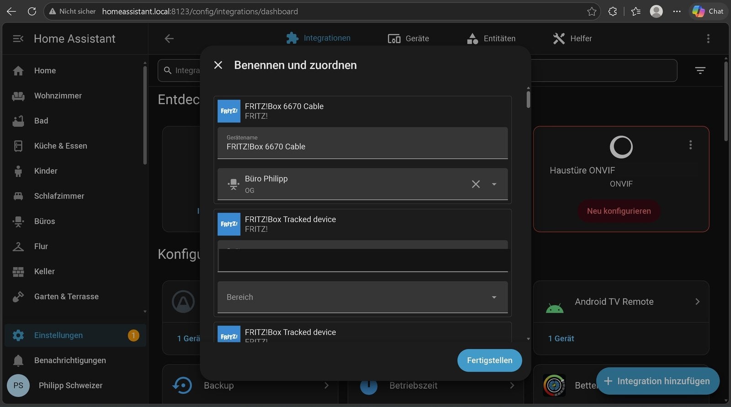Image resolution: width=731 pixels, height=407 pixels.
Task: Reload the browser page
Action: coord(32,11)
